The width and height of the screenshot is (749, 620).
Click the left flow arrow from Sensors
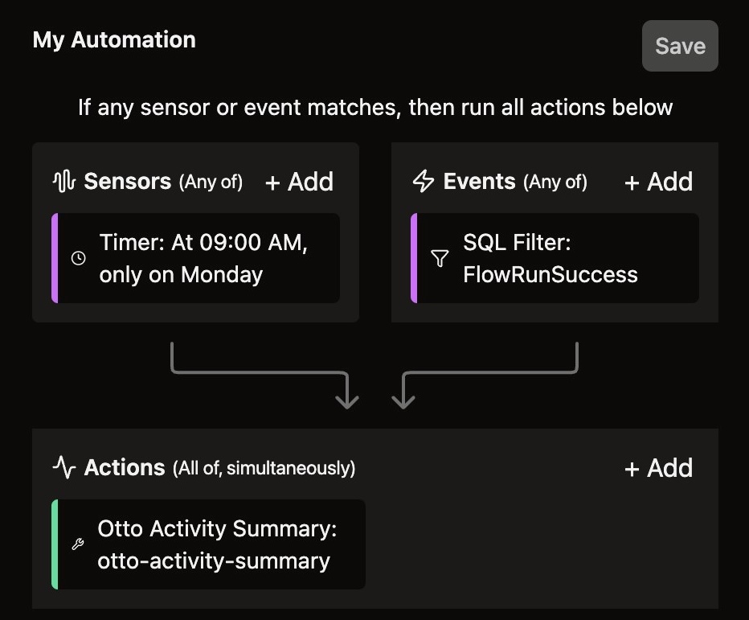tap(265, 376)
